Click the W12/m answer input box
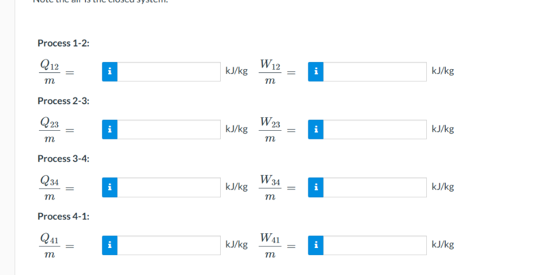 click(x=375, y=72)
